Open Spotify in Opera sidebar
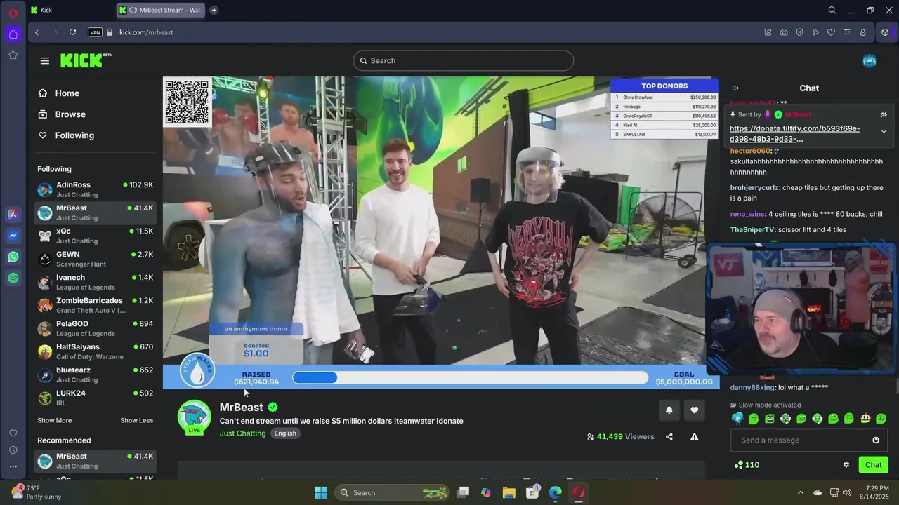Screen dimensions: 899x505 [x=13, y=278]
